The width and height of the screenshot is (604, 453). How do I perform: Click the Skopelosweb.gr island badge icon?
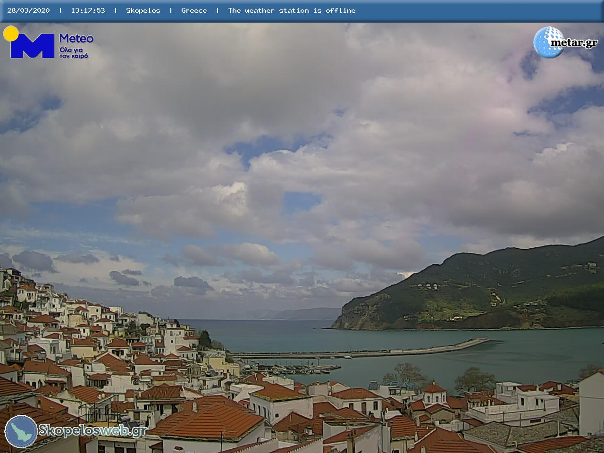[x=21, y=431]
